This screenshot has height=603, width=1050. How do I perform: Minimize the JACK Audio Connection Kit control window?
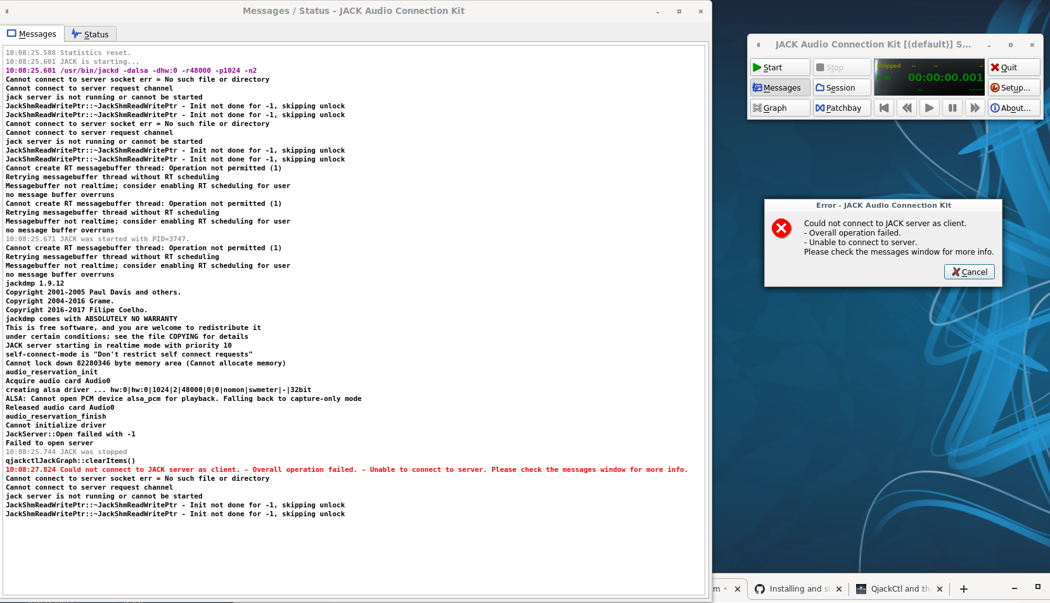989,45
